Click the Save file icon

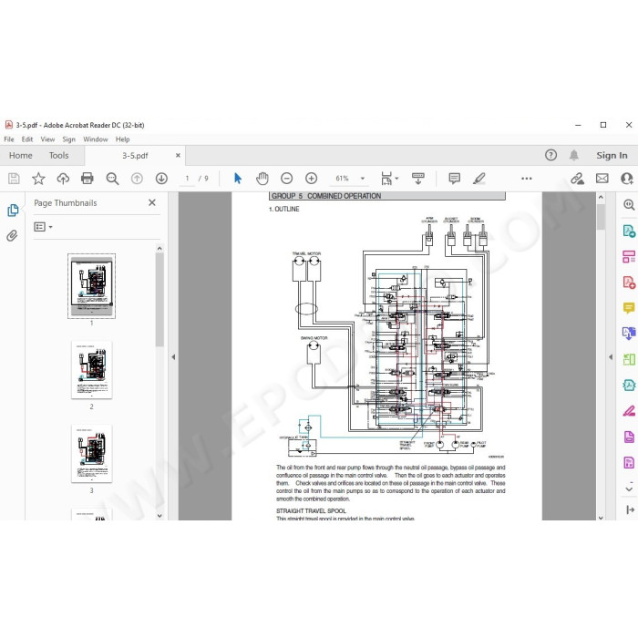14,179
